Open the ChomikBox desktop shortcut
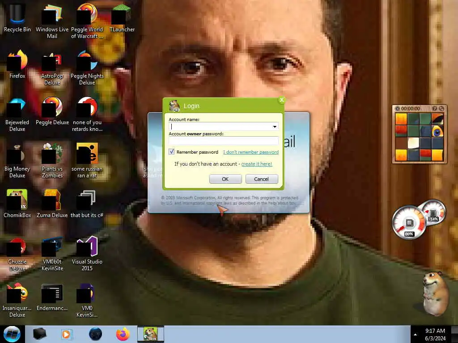 (17, 204)
